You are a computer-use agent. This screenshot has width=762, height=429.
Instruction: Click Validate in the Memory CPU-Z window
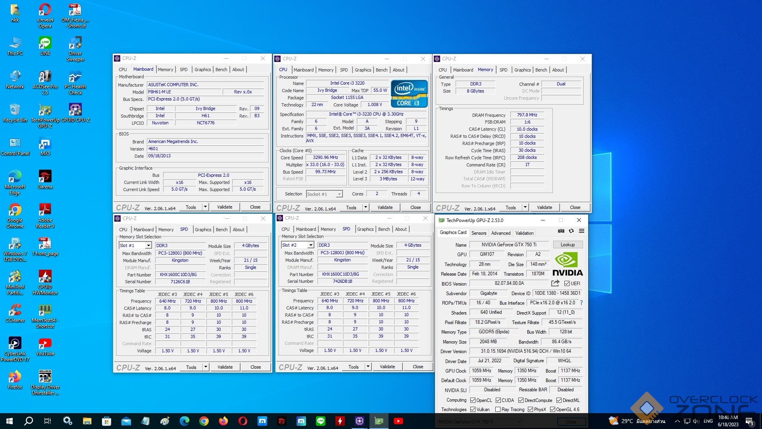pyautogui.click(x=544, y=207)
